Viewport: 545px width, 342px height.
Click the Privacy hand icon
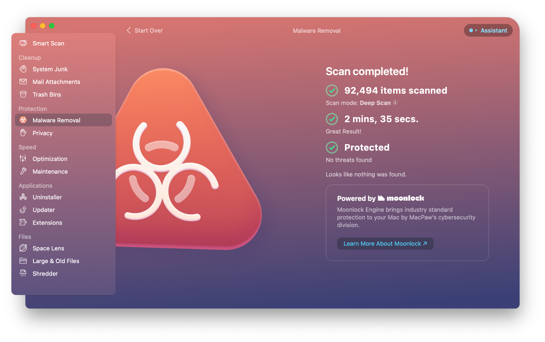23,133
